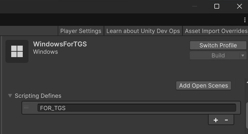Click the FOR_TGS define text field
The image size is (248, 134).
(136, 108)
